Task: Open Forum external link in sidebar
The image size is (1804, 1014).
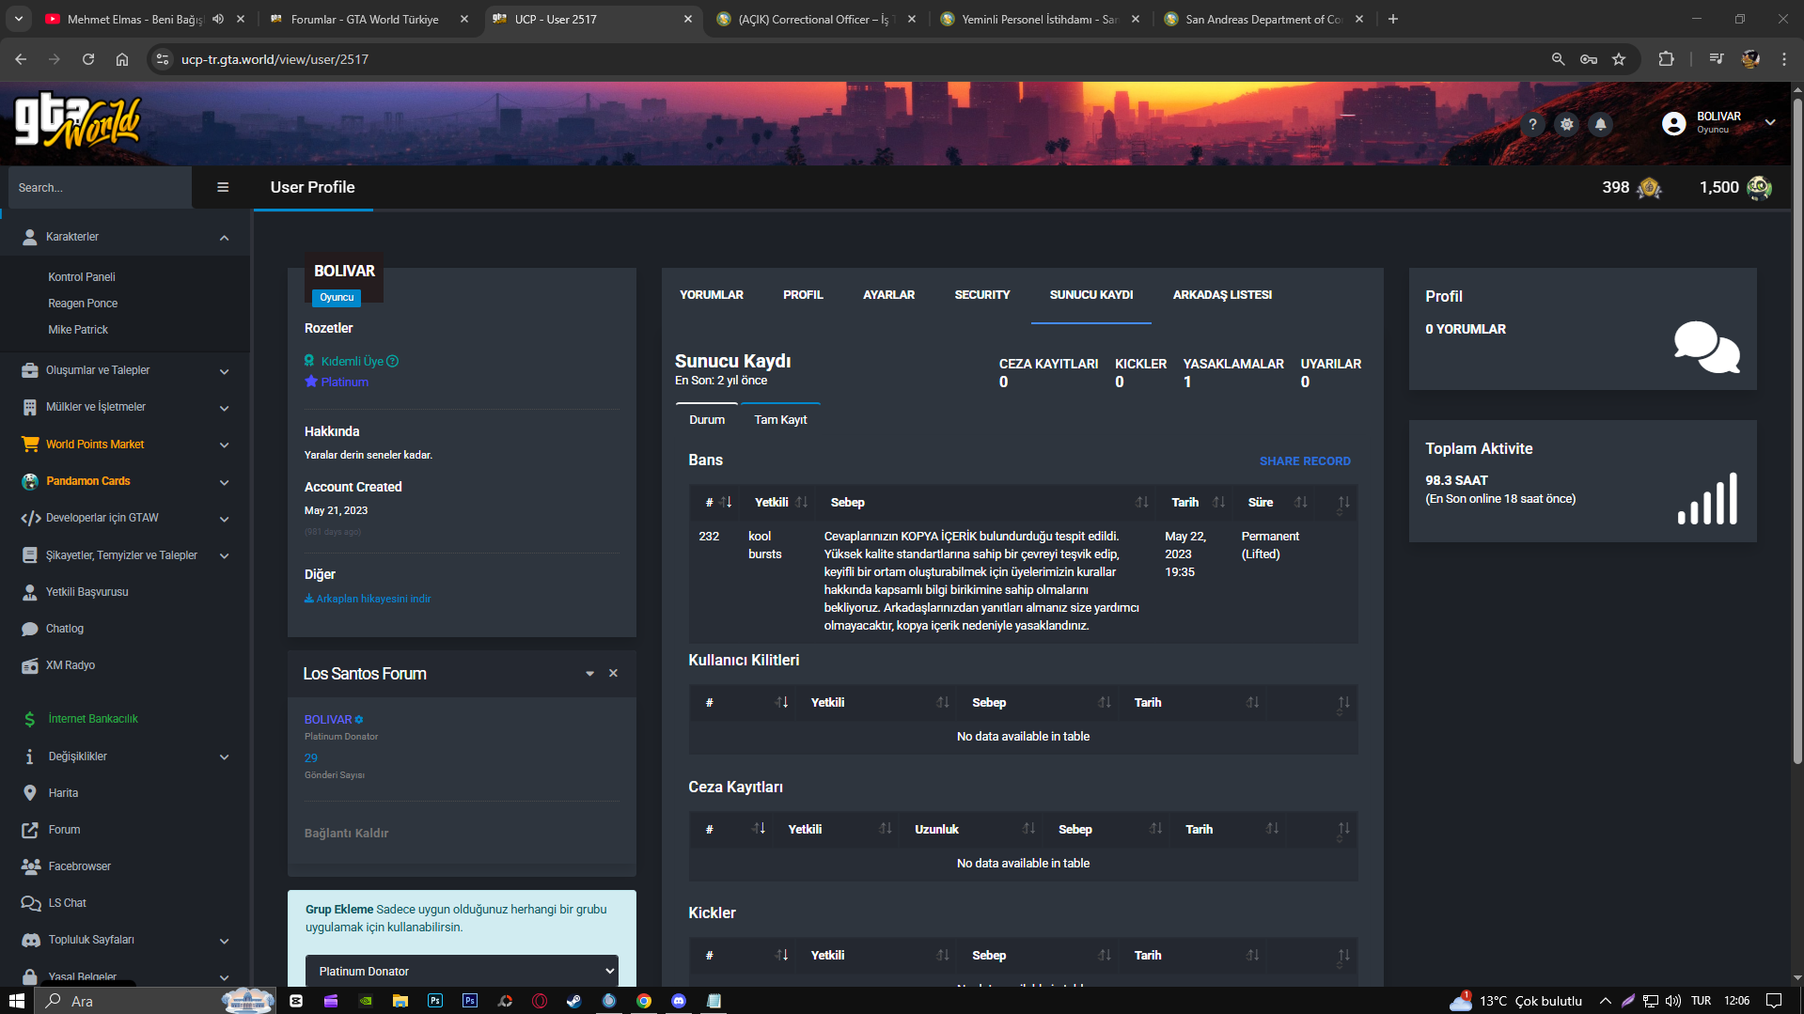Action: [64, 830]
